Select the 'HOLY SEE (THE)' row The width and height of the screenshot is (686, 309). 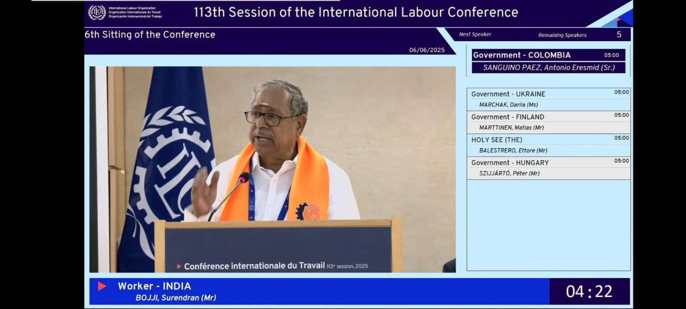(548, 145)
